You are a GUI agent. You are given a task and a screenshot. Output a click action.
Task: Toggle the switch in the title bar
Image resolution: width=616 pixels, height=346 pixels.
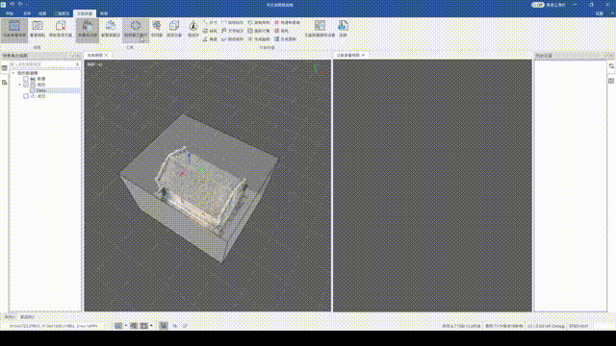click(538, 5)
